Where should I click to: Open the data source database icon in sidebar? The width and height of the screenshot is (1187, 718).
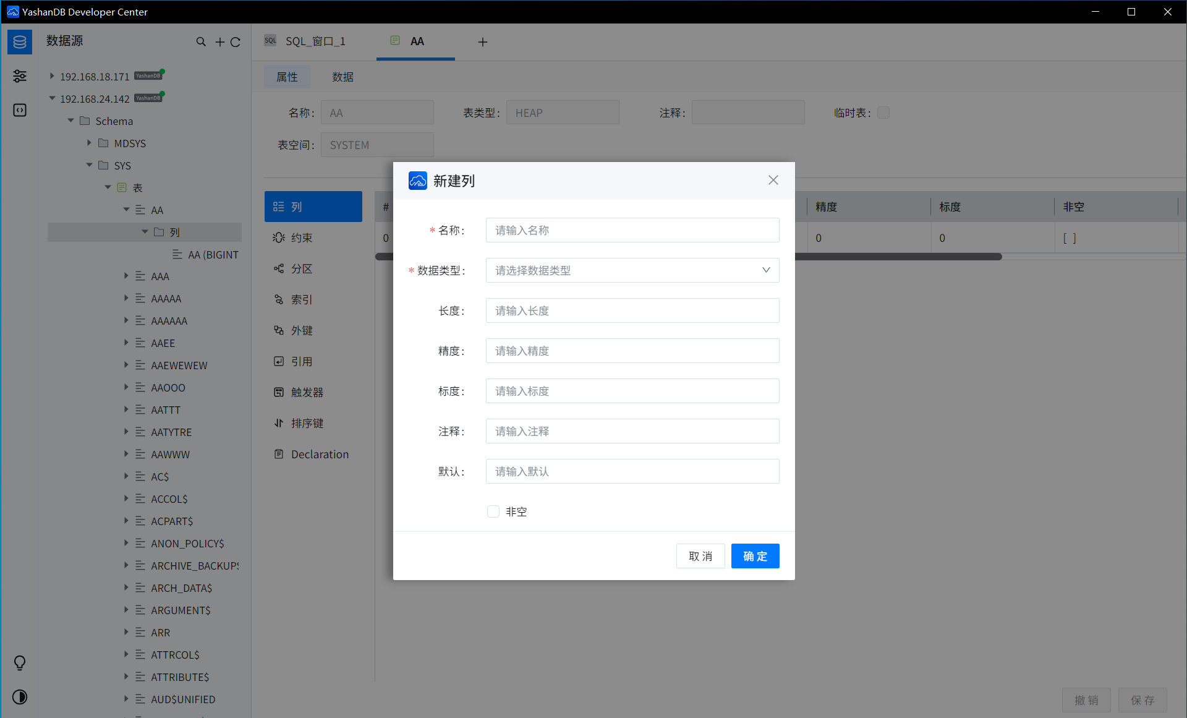click(20, 42)
